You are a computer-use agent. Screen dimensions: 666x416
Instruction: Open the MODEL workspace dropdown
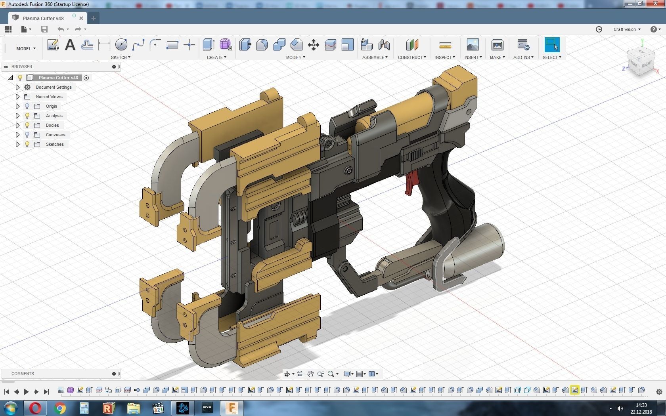26,49
